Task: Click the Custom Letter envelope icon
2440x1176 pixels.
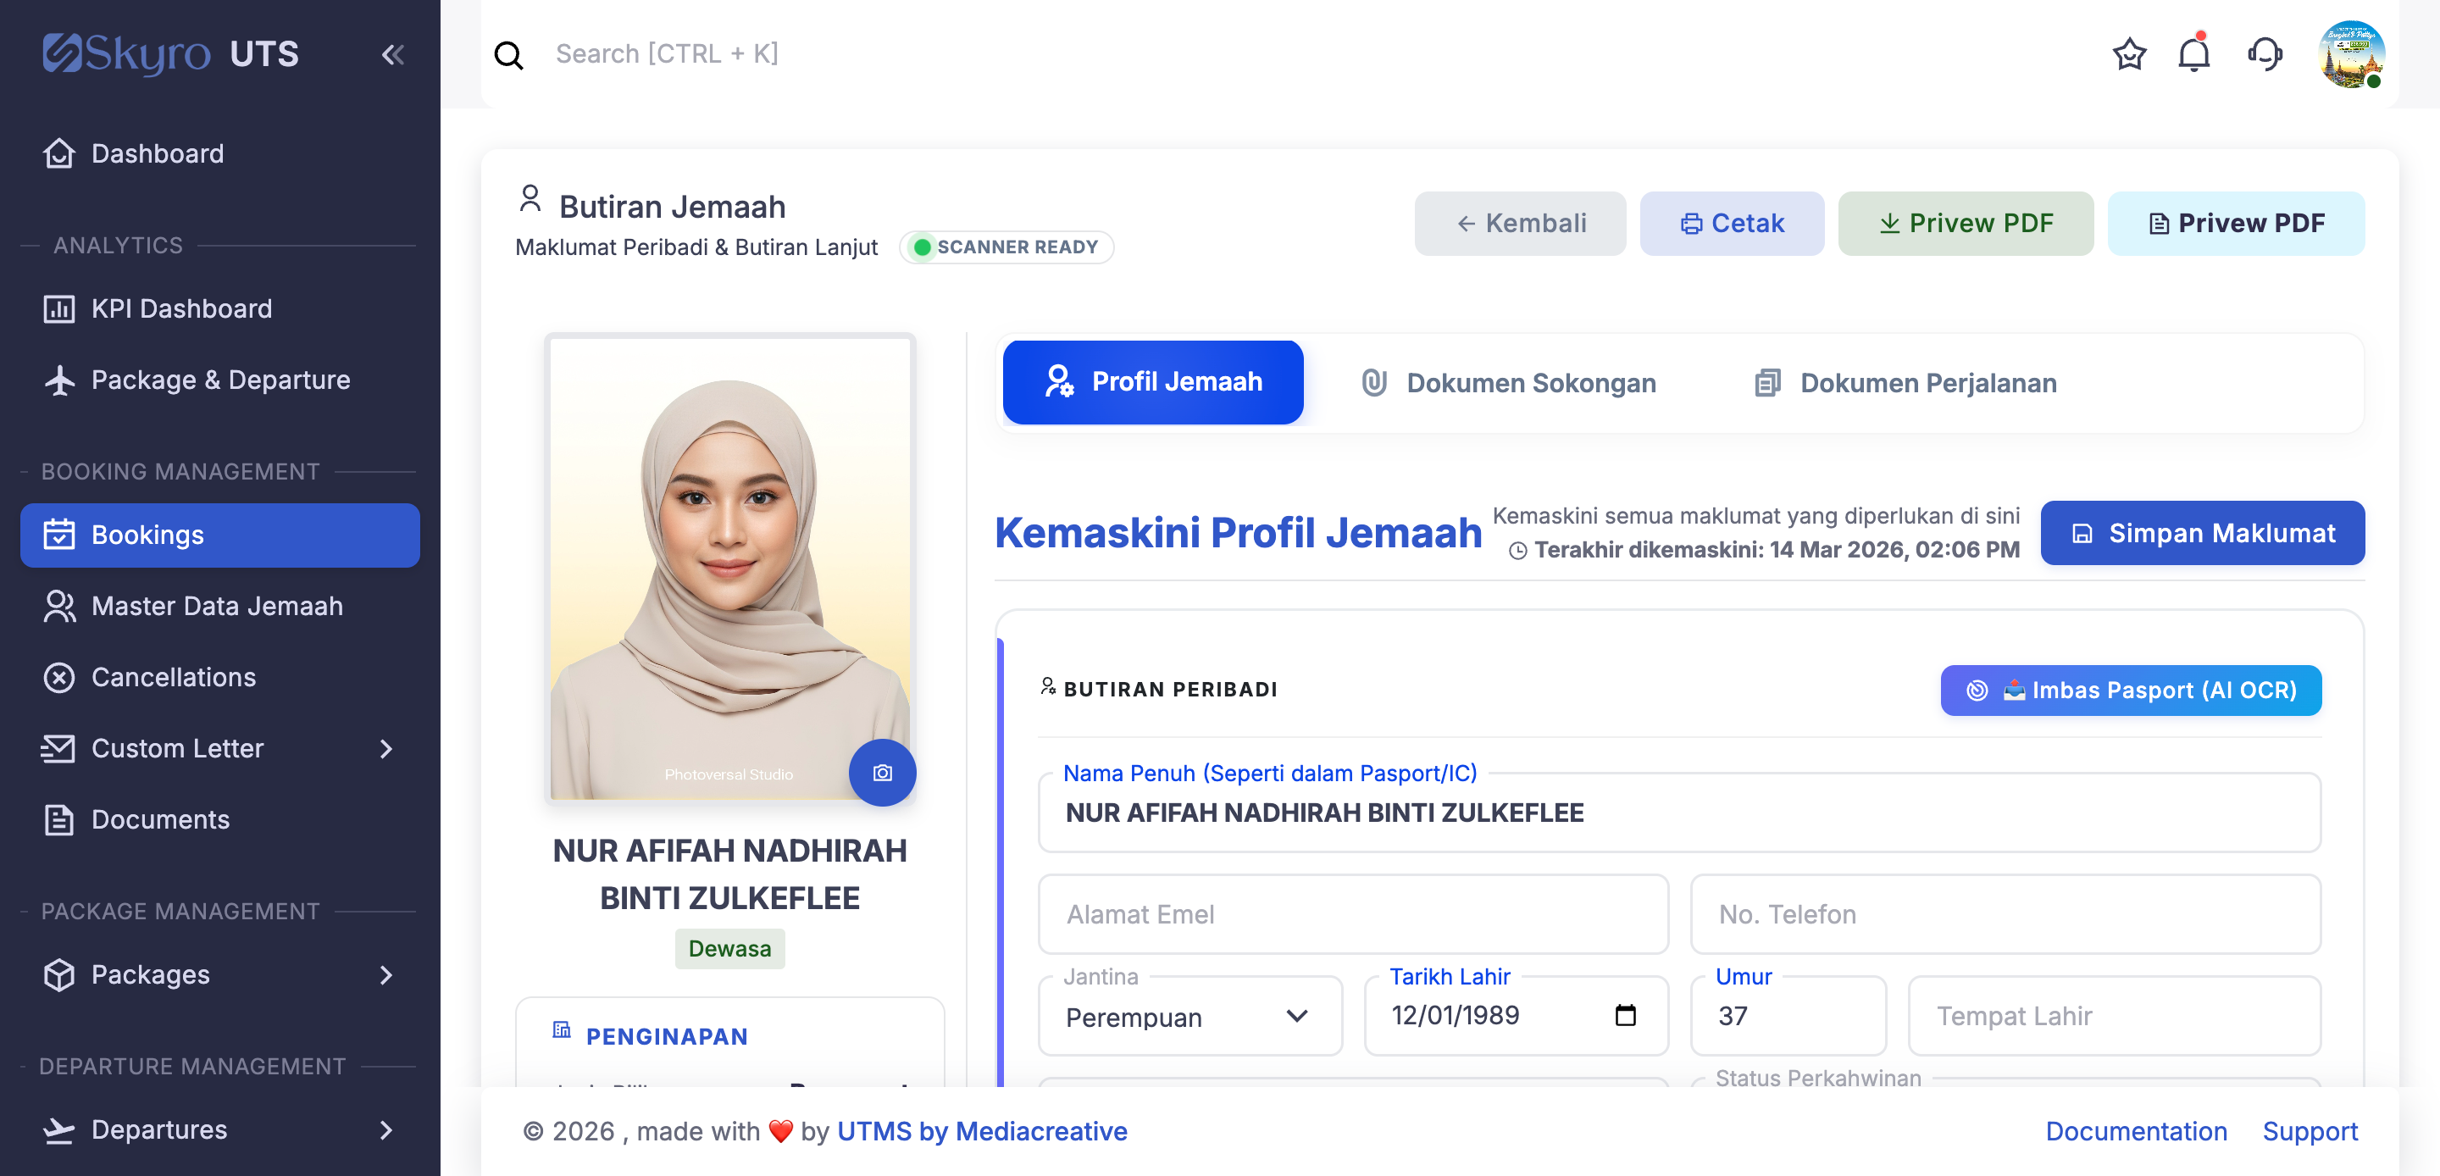Action: coord(58,749)
